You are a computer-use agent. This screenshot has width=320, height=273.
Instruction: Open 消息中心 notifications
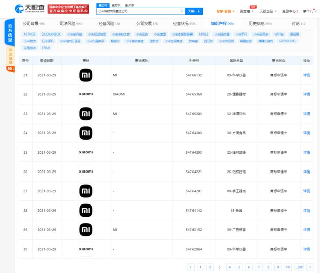coord(290,11)
